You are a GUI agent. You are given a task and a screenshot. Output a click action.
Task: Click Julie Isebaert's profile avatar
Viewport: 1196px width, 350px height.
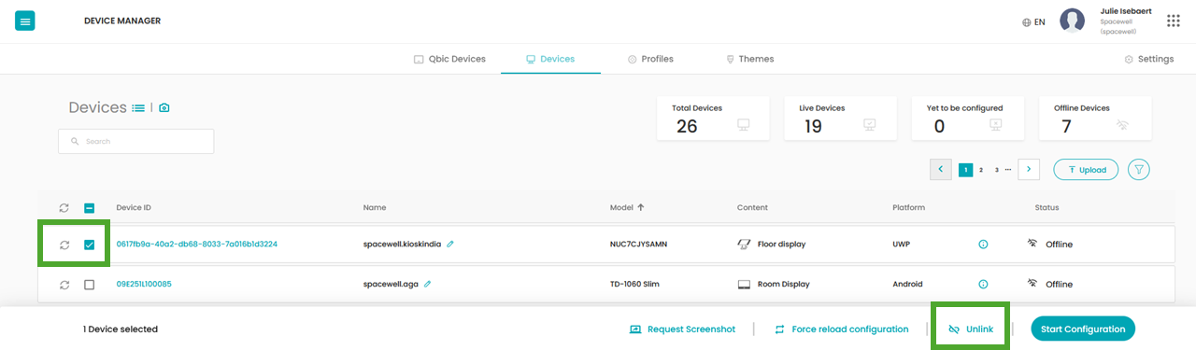pos(1072,21)
